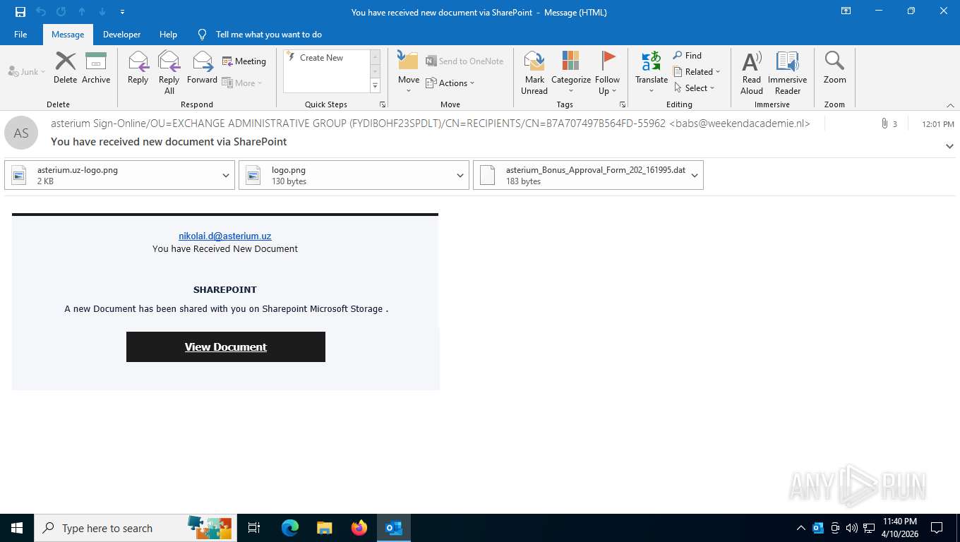Click Reply All

[169, 73]
